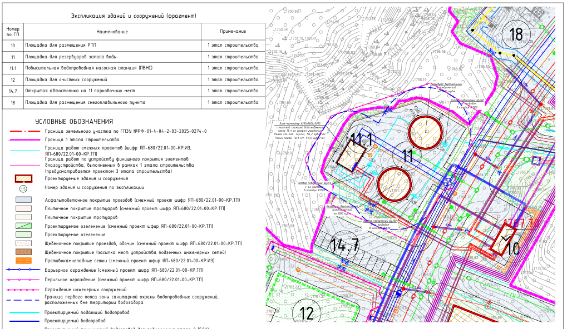Click legend text "Граница 1 этапа строительства"

pos(82,139)
